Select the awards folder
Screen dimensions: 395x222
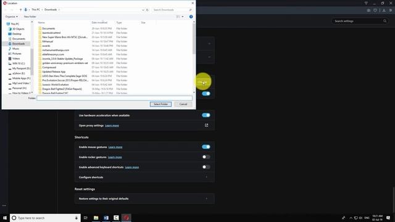point(46,46)
